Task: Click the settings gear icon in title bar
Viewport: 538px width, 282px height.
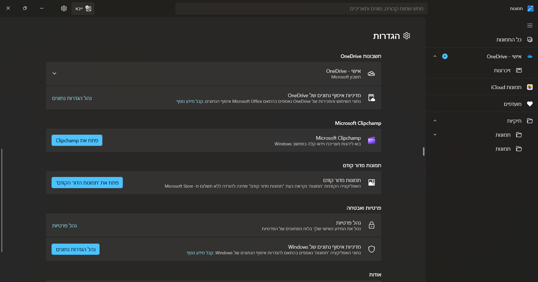Action: [x=64, y=8]
